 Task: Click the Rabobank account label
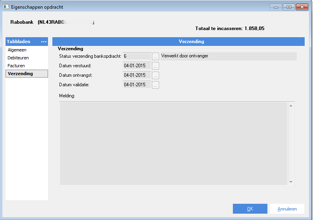[x=52, y=22]
